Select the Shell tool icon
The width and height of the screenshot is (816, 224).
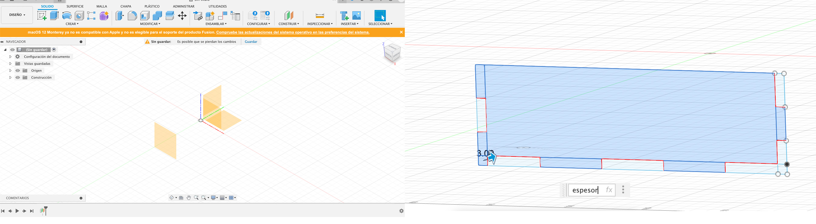pos(145,15)
